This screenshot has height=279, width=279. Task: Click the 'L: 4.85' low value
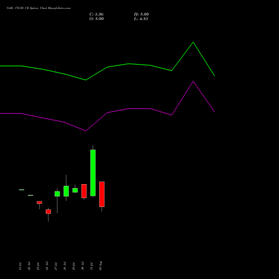click(141, 19)
